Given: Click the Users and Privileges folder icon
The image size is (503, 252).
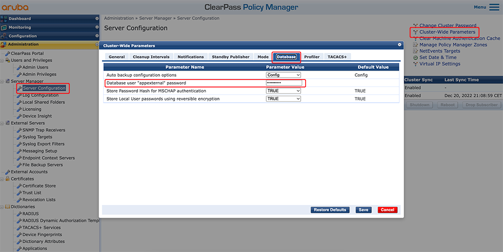Looking at the screenshot, I should 8,60.
